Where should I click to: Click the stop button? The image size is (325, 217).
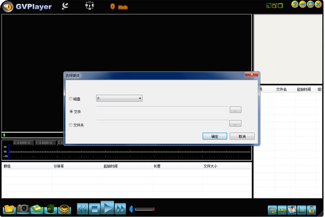coord(95,209)
